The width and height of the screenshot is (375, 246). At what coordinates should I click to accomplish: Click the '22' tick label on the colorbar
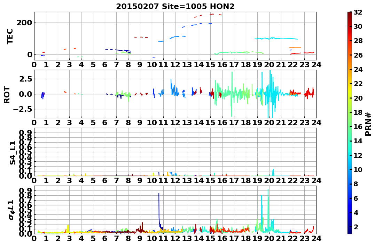click(x=358, y=84)
